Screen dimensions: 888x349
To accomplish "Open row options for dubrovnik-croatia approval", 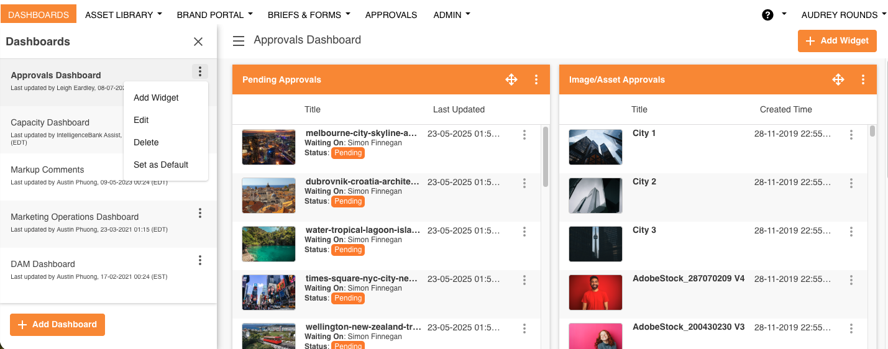I will click(x=524, y=183).
